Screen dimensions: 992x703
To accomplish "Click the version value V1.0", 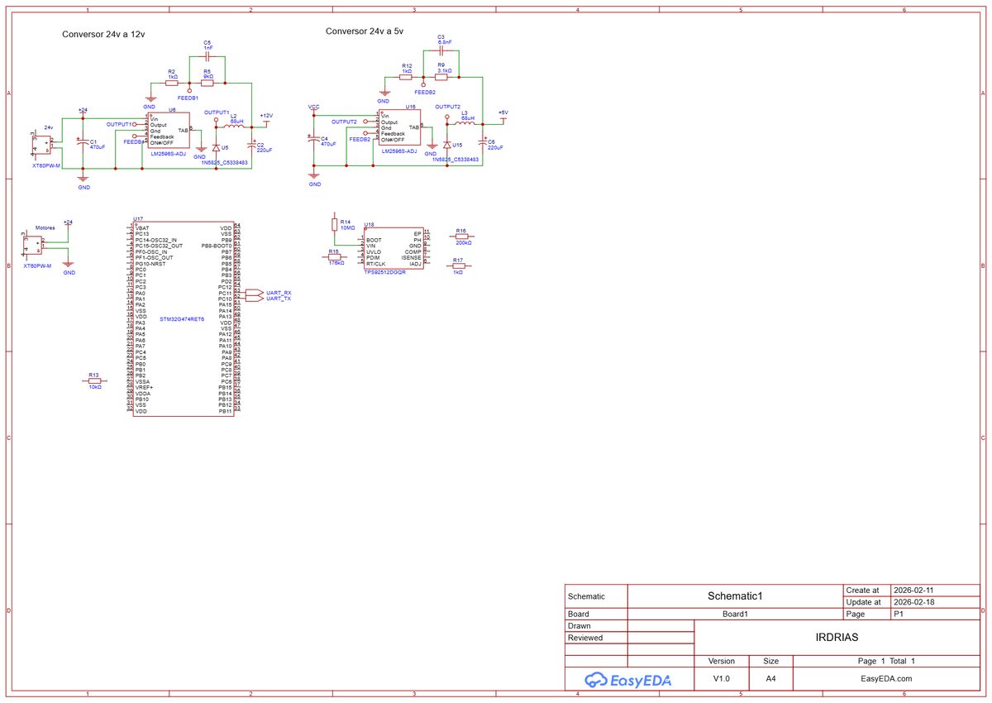I will coord(722,678).
